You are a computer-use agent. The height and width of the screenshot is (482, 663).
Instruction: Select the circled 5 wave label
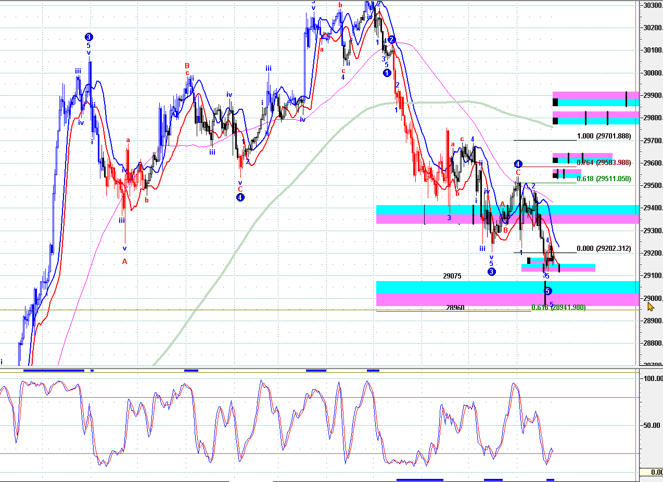[x=547, y=291]
